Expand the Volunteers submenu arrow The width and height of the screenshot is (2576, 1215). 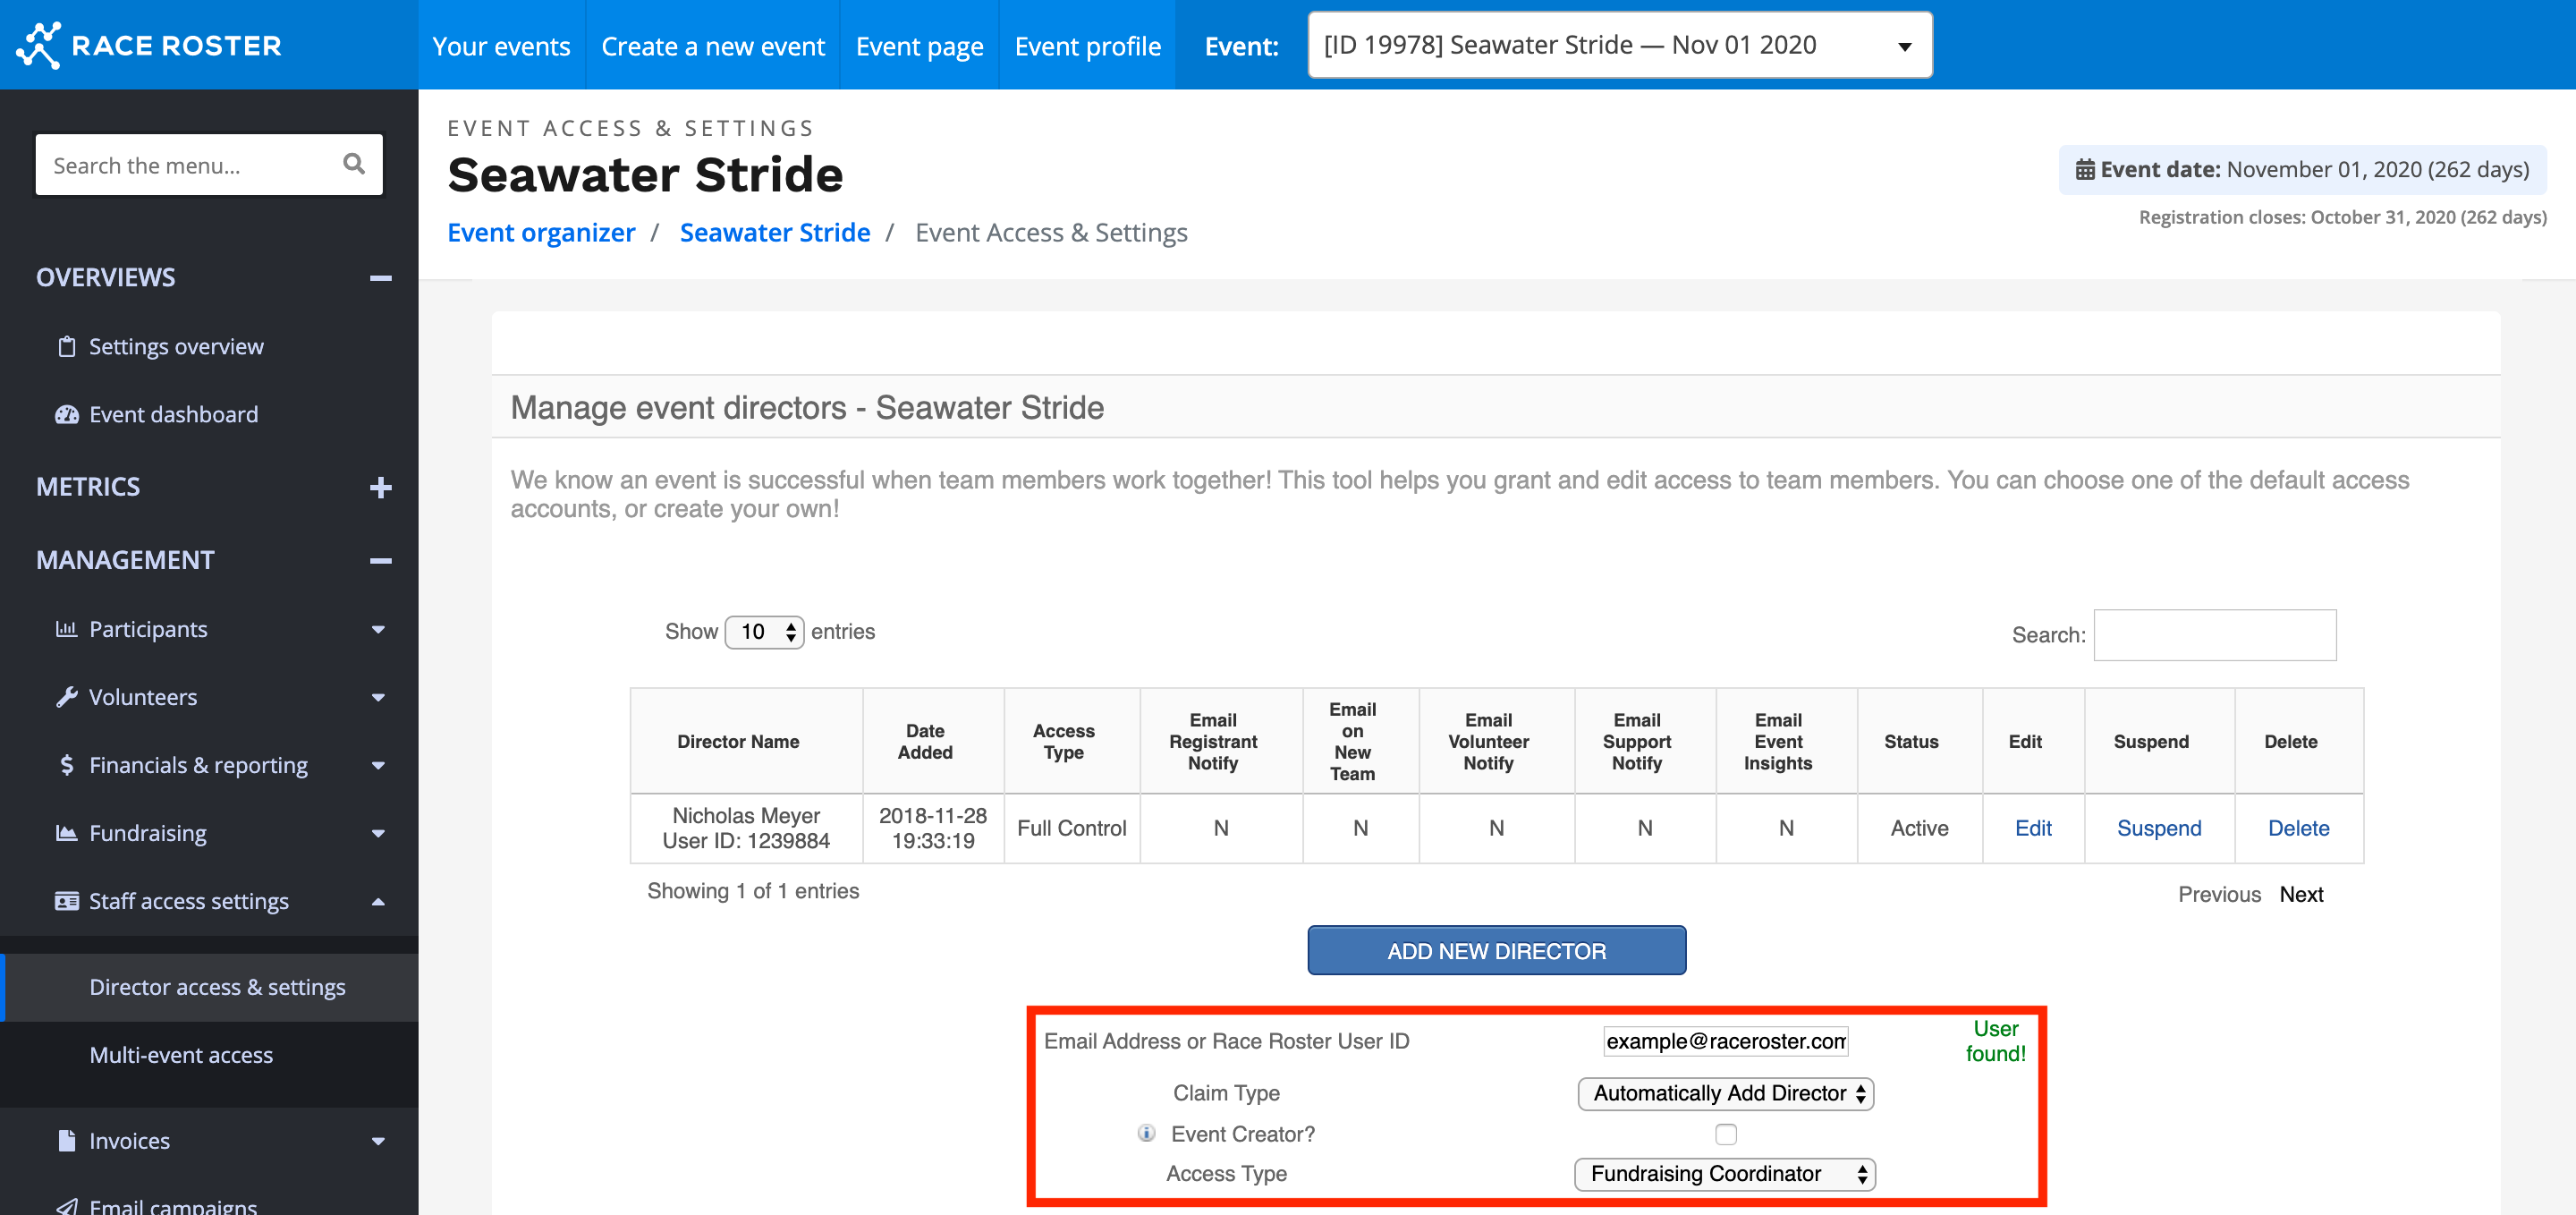pyautogui.click(x=378, y=698)
